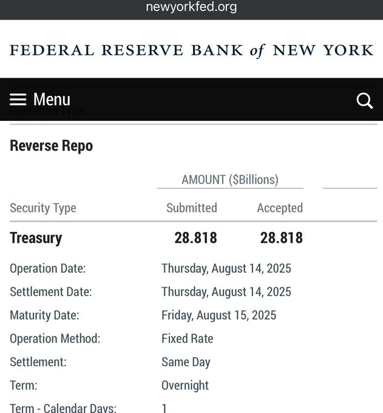Tap the newyorkfed.org address bar
This screenshot has height=413, width=383.
click(x=191, y=7)
